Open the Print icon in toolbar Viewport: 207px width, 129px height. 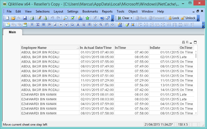coord(32,18)
